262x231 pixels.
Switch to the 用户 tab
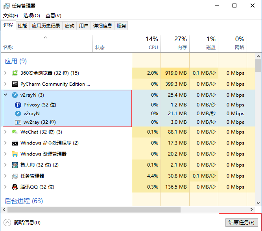pos(83,26)
